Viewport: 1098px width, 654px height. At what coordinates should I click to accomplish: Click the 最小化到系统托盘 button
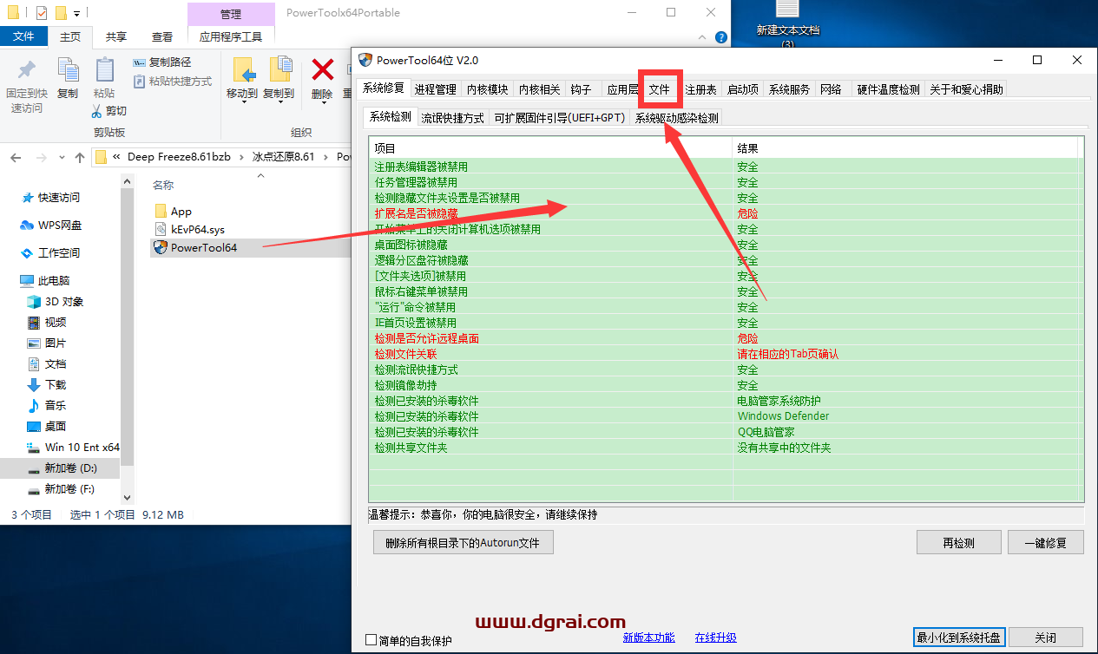(x=957, y=638)
